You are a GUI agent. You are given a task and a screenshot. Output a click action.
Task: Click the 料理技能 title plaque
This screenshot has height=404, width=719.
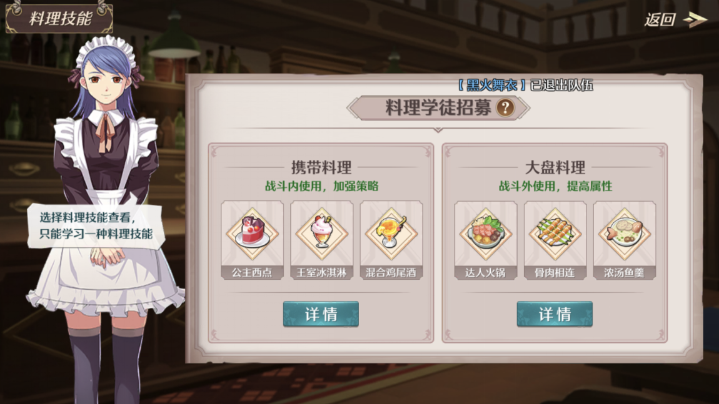[x=59, y=18]
